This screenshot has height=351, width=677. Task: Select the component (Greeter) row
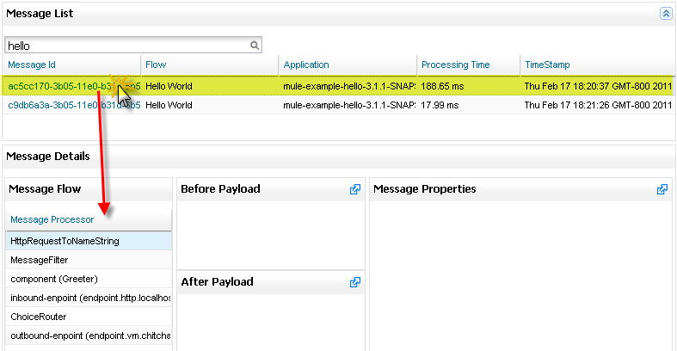pos(54,279)
